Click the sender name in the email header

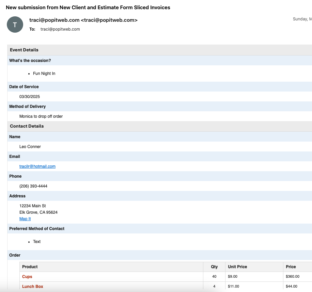pyautogui.click(x=83, y=20)
